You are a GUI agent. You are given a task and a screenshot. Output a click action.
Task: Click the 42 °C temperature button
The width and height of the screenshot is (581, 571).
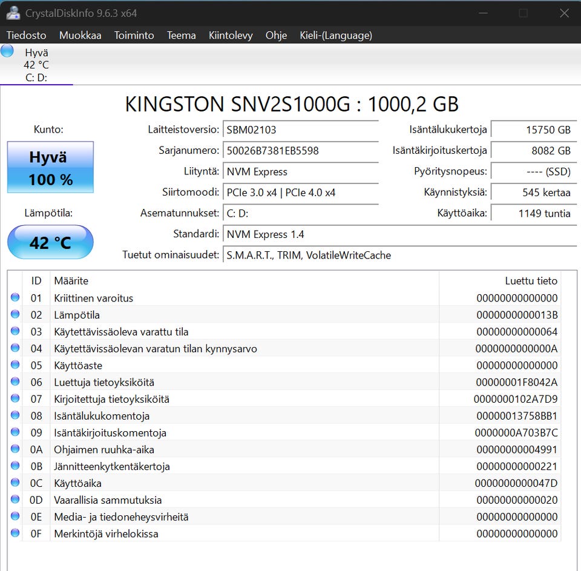[50, 242]
